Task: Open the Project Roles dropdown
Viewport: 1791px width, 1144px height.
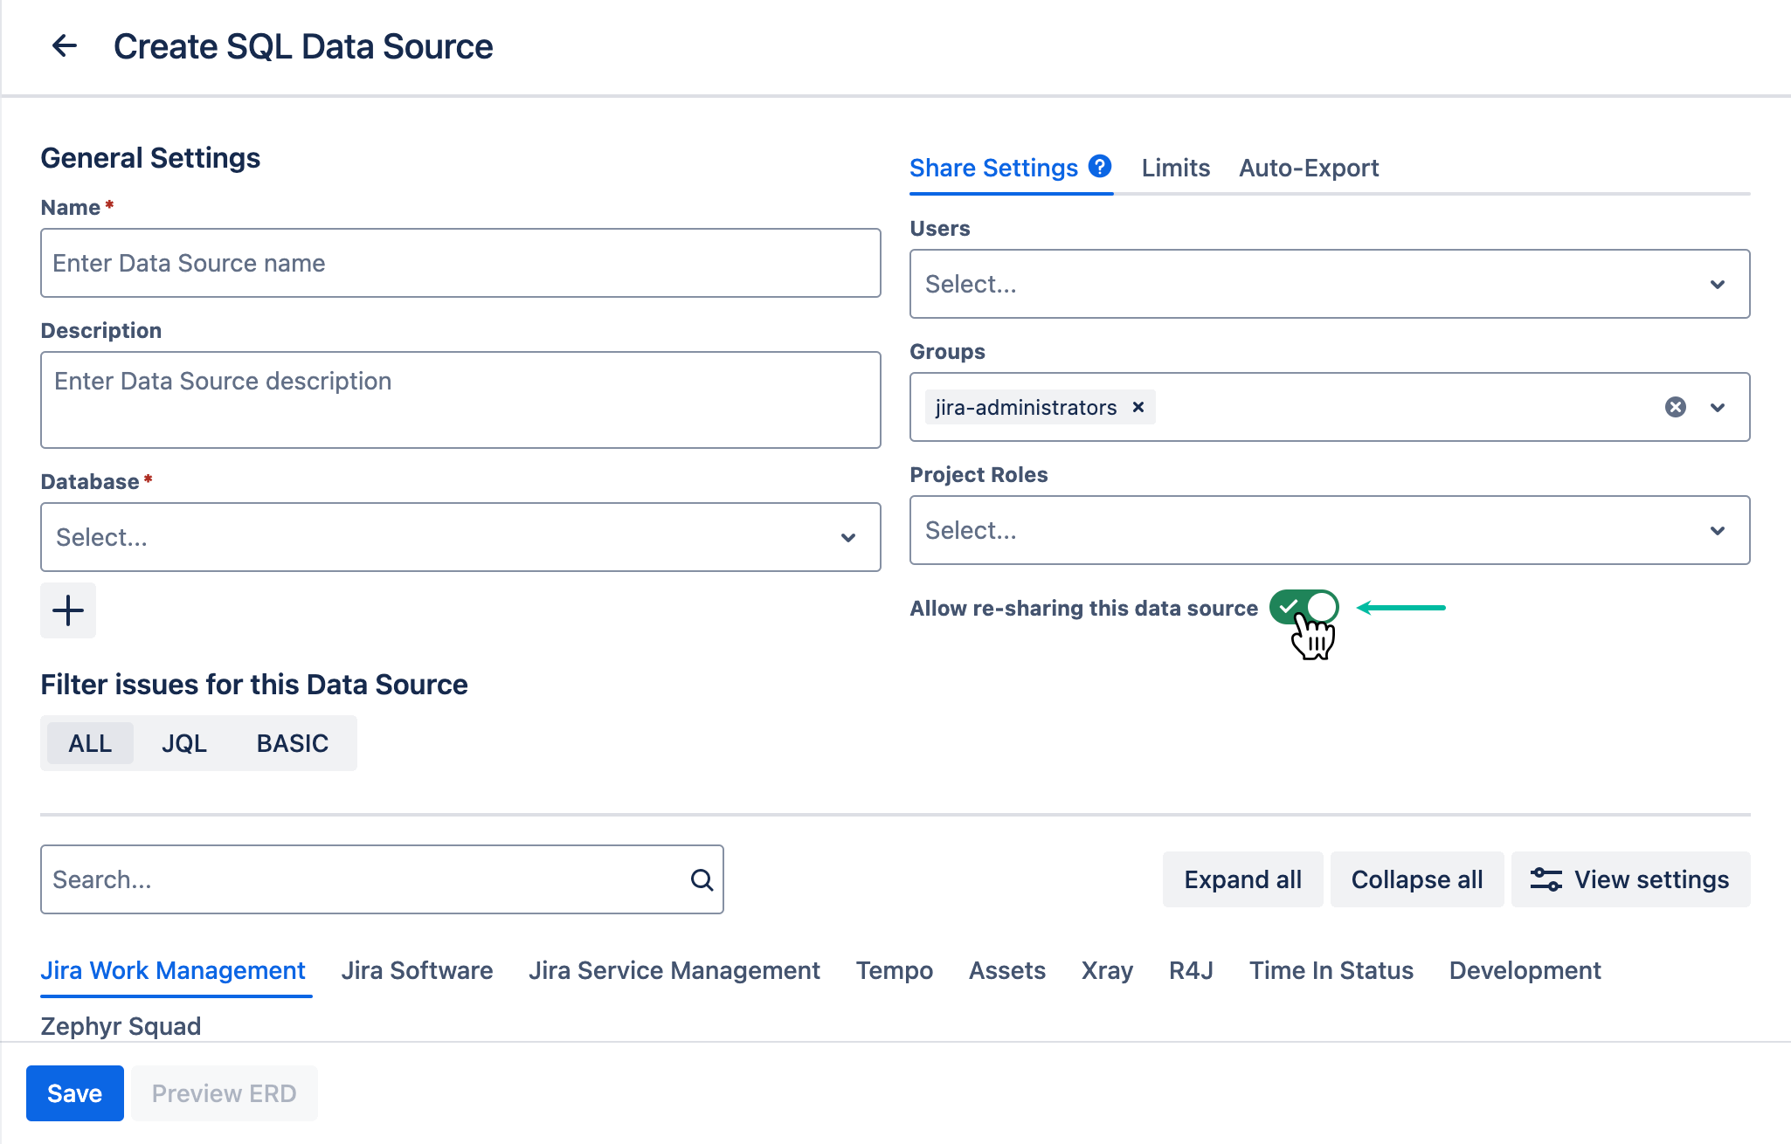Action: point(1330,530)
